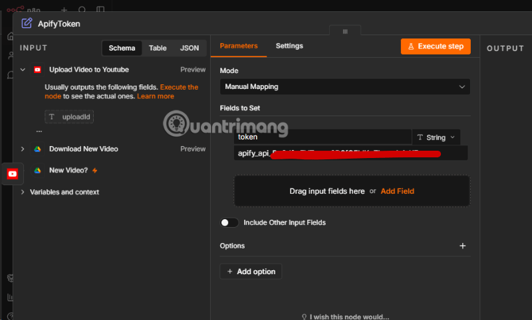The image size is (532, 320).
Task: Click the red YouTube node icon on left edge
Action: pos(13,174)
